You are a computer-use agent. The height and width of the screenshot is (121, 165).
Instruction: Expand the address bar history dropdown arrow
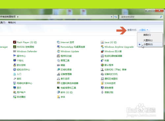(x=112, y=17)
